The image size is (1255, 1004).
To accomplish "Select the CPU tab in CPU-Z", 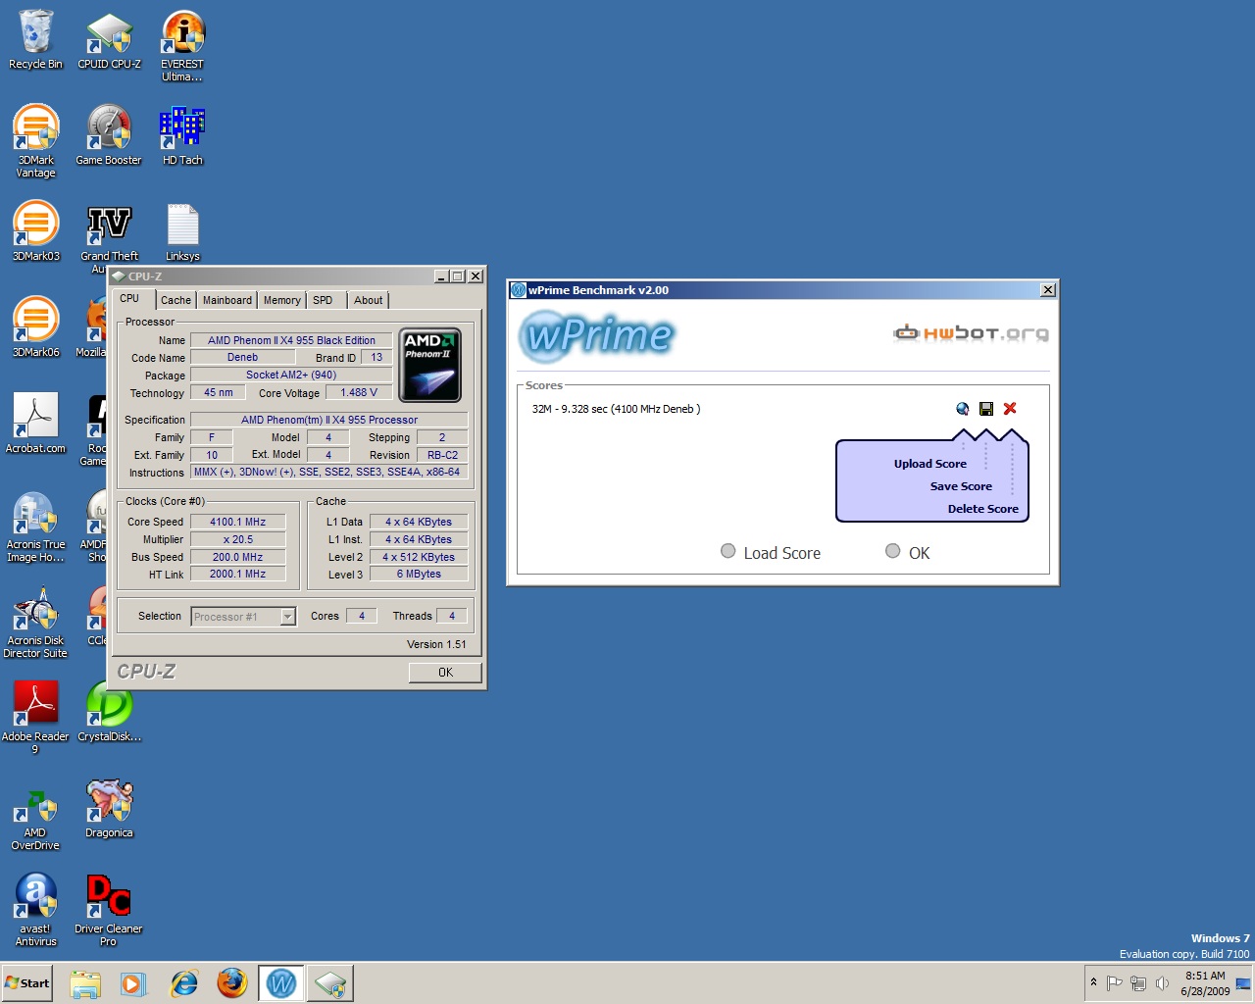I will click(129, 298).
